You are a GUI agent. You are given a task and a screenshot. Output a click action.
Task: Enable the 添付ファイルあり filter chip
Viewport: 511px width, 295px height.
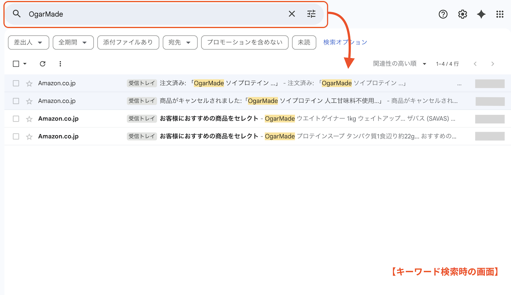point(128,42)
